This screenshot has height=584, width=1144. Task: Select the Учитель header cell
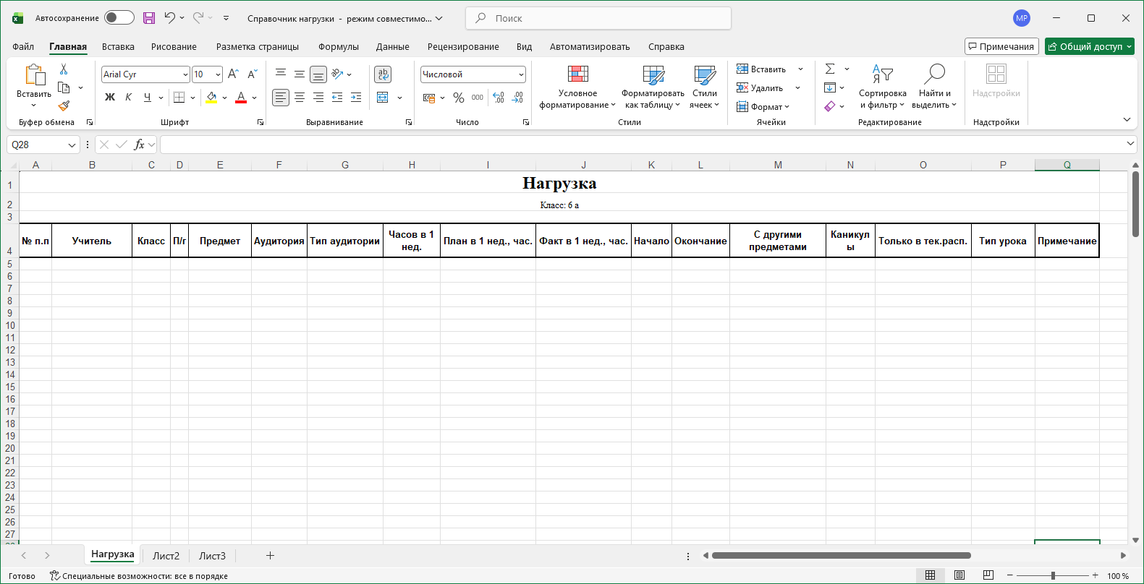pyautogui.click(x=92, y=241)
